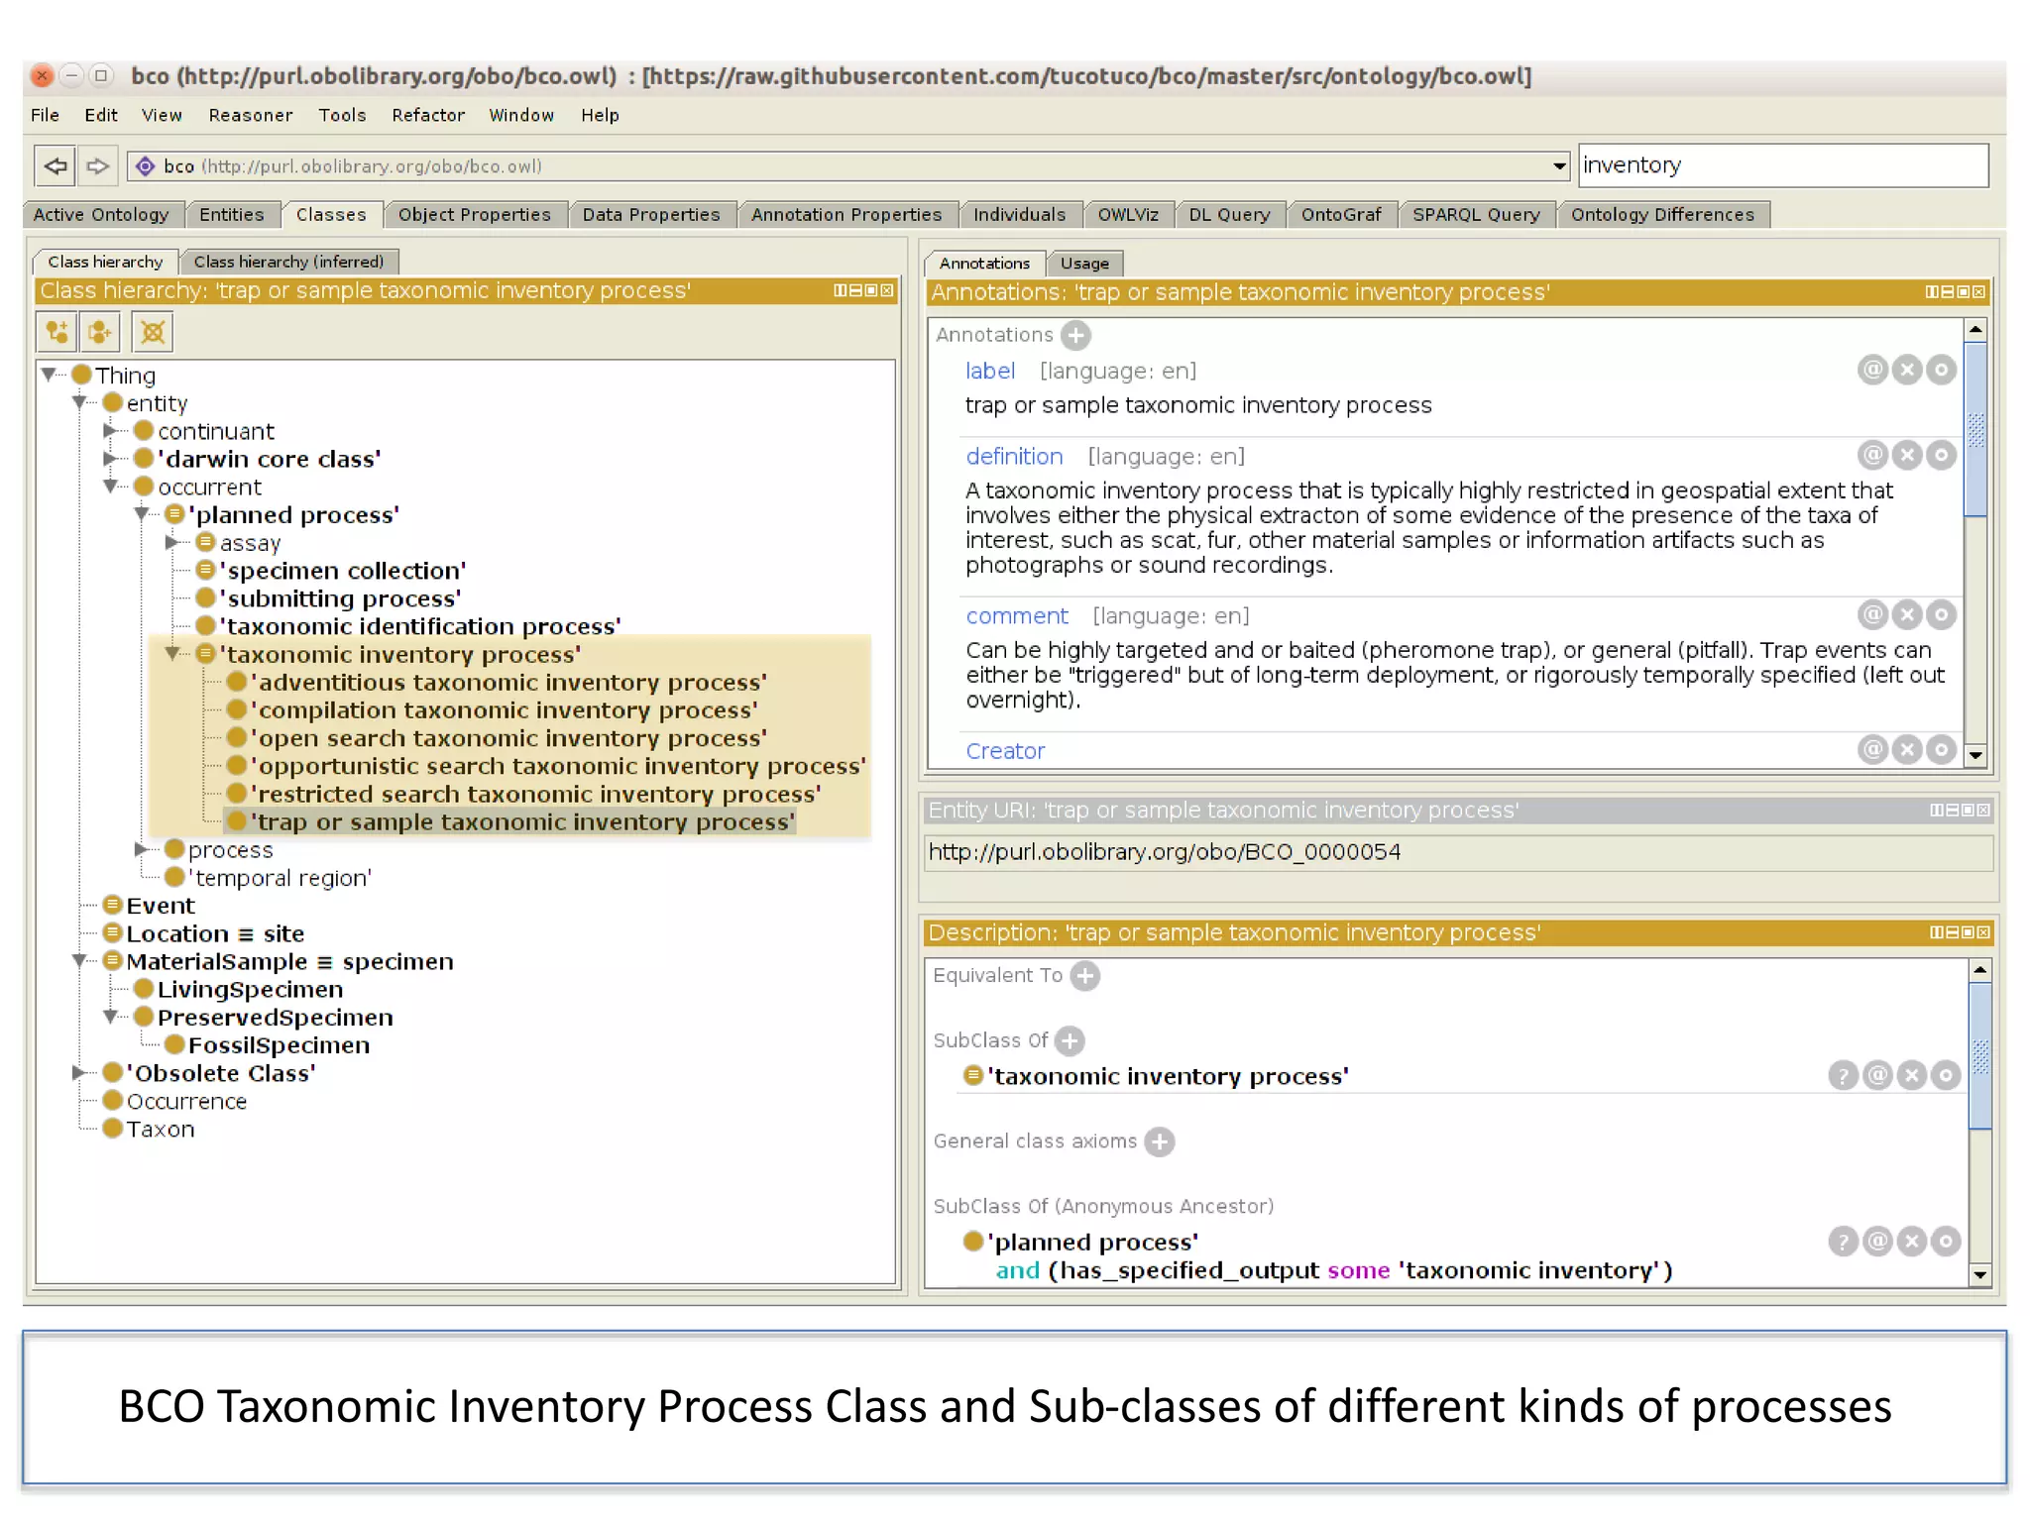Annotate the label annotation with @ icon

pyautogui.click(x=1872, y=371)
